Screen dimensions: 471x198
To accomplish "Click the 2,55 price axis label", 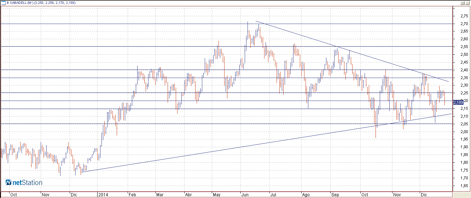I will coord(464,47).
